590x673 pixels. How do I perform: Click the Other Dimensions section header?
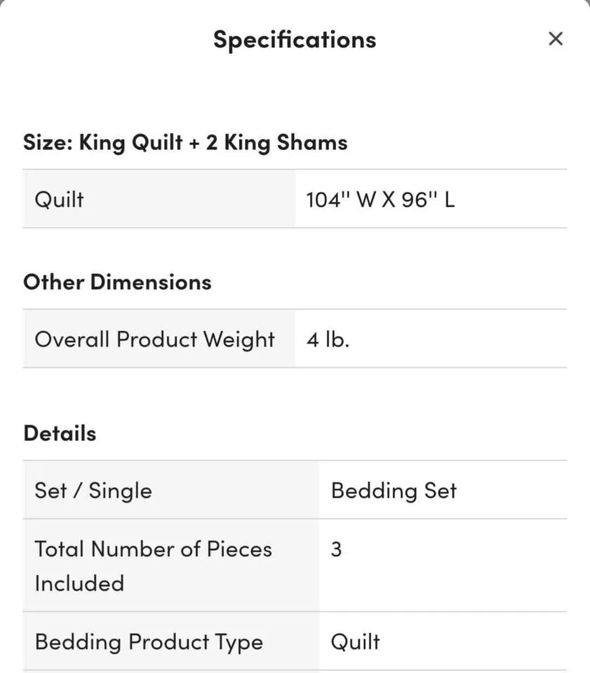coord(116,281)
